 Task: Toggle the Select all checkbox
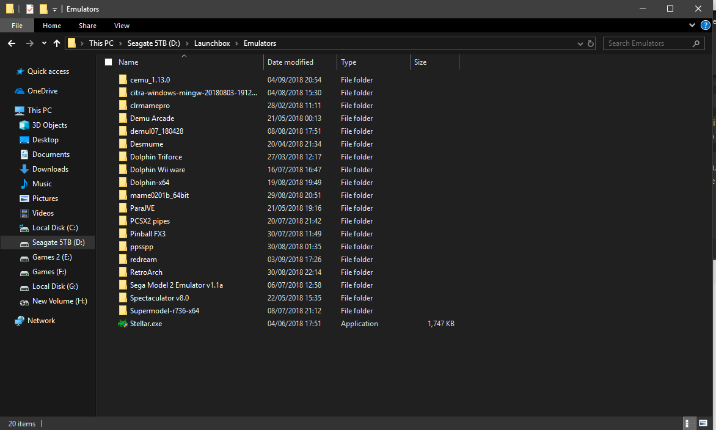click(x=108, y=62)
